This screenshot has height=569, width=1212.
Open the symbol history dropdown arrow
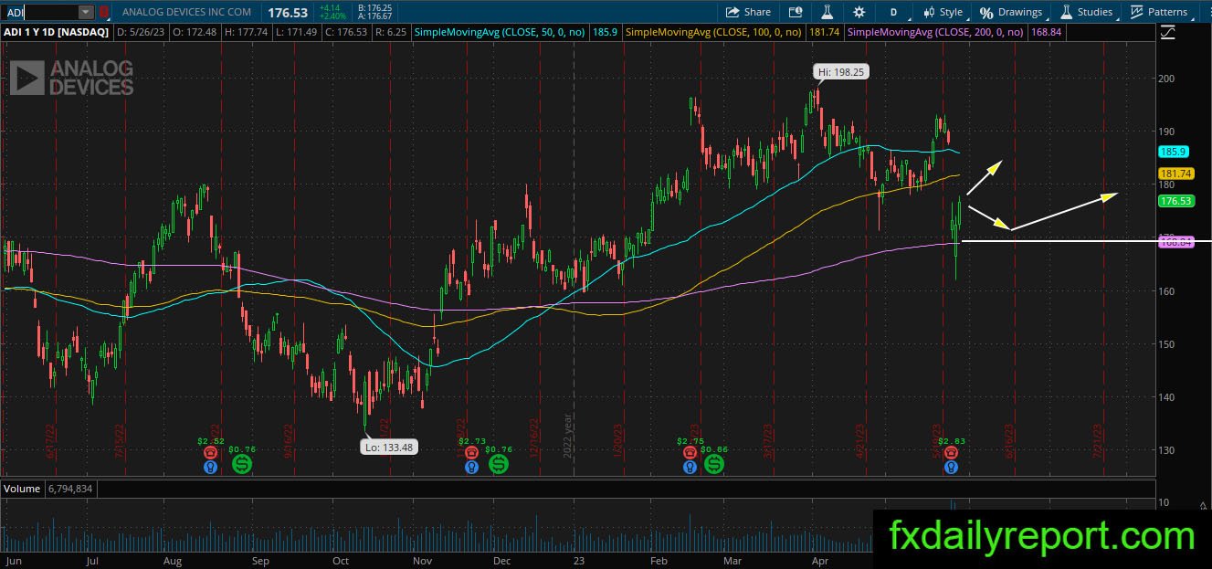pyautogui.click(x=86, y=12)
